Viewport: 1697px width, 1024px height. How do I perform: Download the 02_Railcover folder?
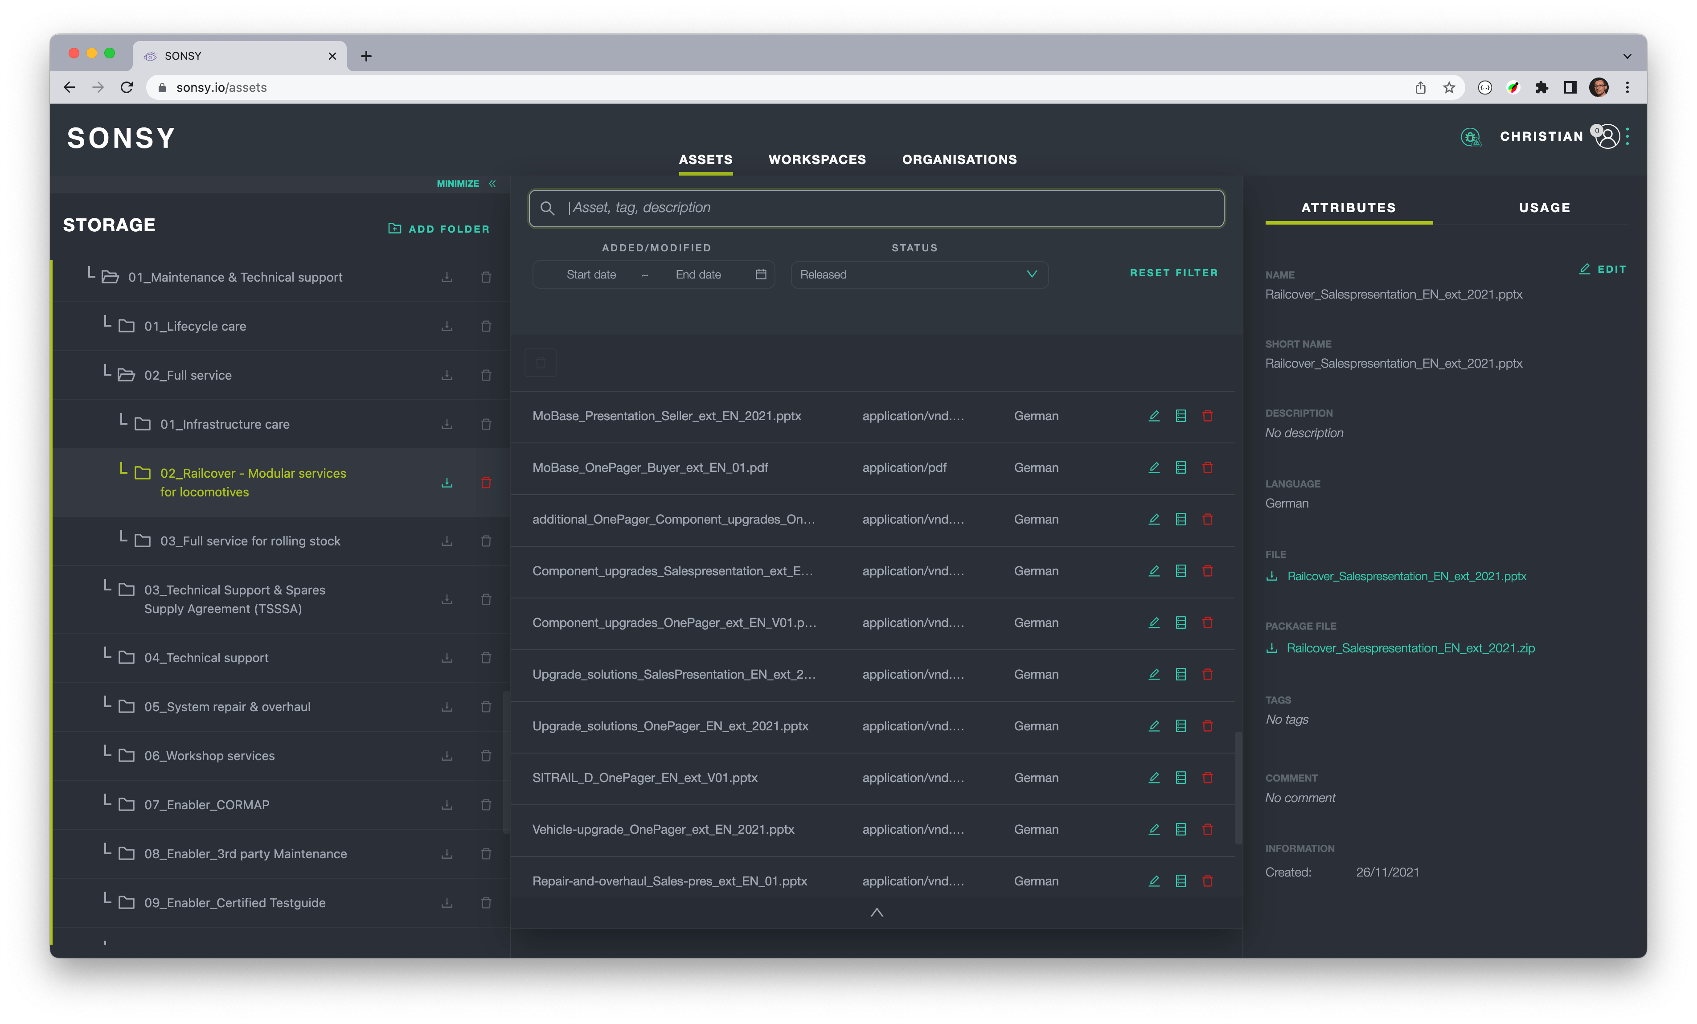click(447, 483)
